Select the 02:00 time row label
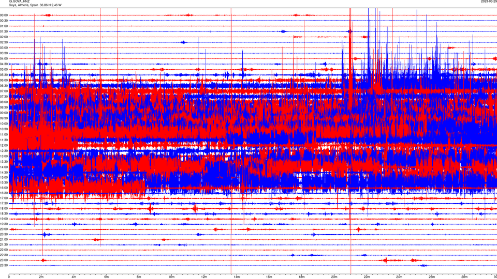 (x=4, y=37)
